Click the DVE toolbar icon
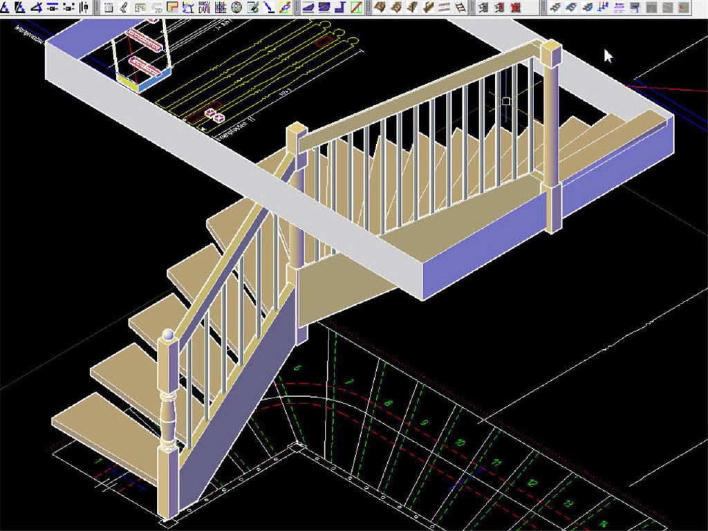 tap(205, 8)
